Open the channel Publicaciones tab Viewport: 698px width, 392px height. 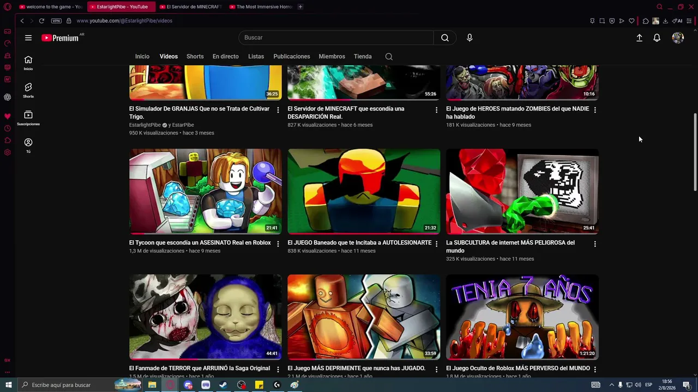tap(292, 57)
